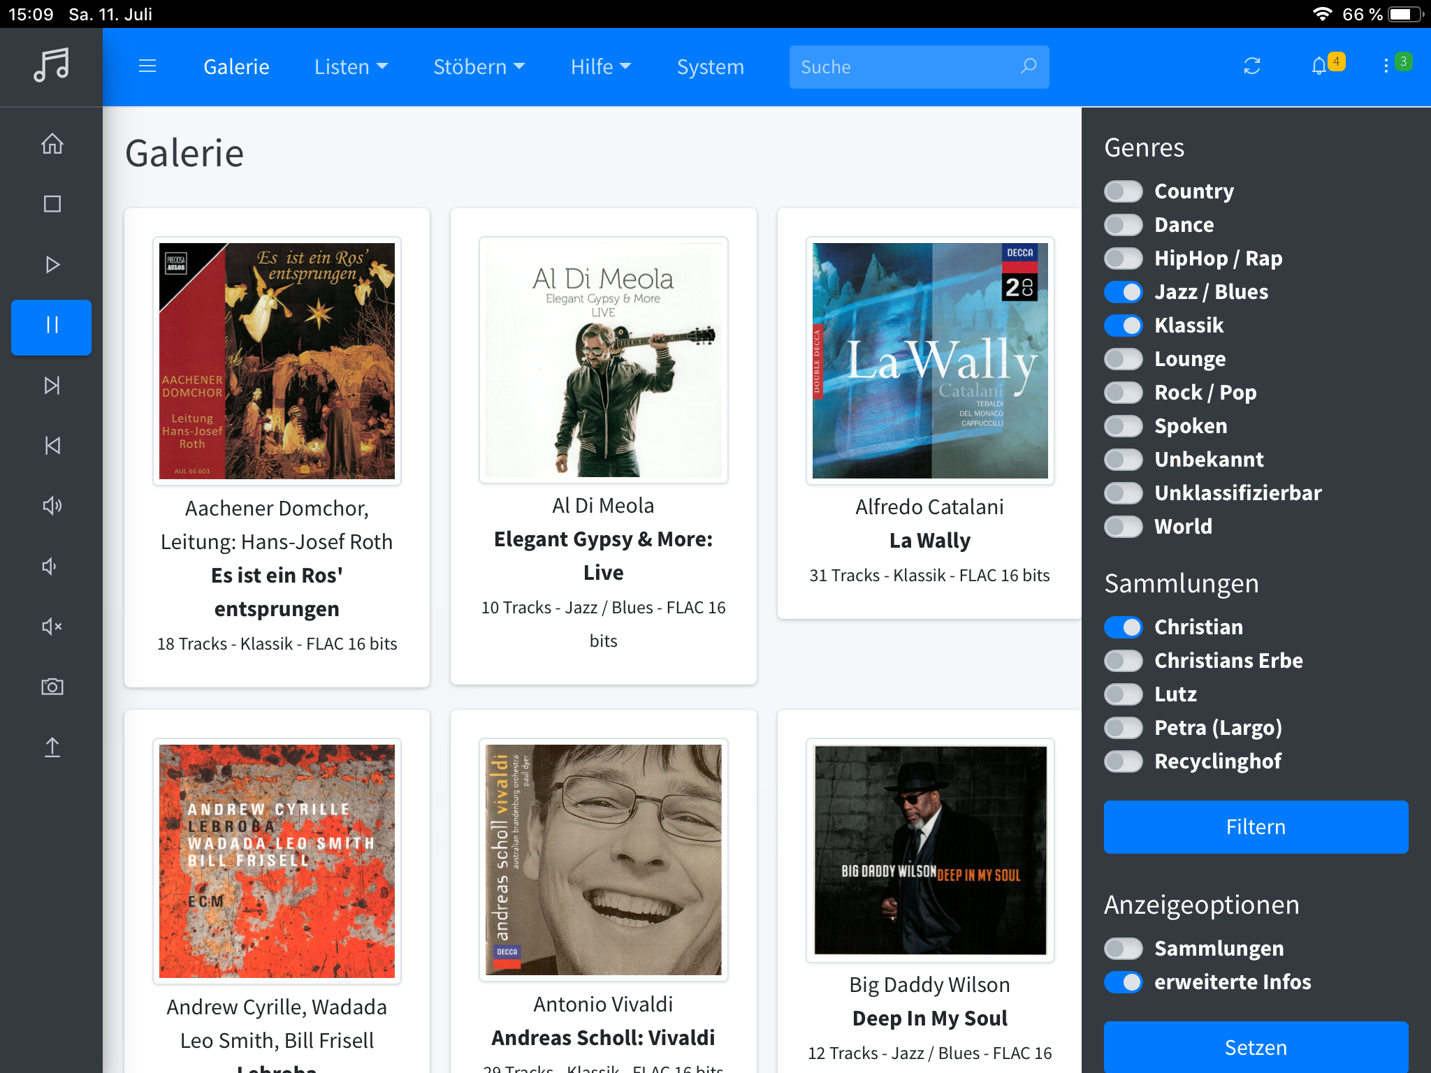Screen dimensions: 1431x1073
Task: Click the 18 Tracks - Klassik info text
Action: (x=277, y=644)
